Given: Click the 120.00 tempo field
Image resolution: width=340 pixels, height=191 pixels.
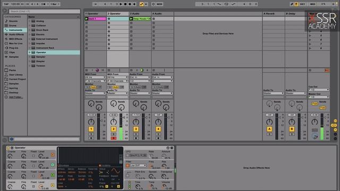Looking at the screenshot, I should tap(15, 4).
